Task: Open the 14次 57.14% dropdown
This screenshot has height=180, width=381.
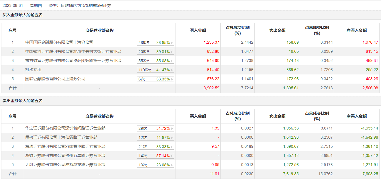Action: pos(172,156)
